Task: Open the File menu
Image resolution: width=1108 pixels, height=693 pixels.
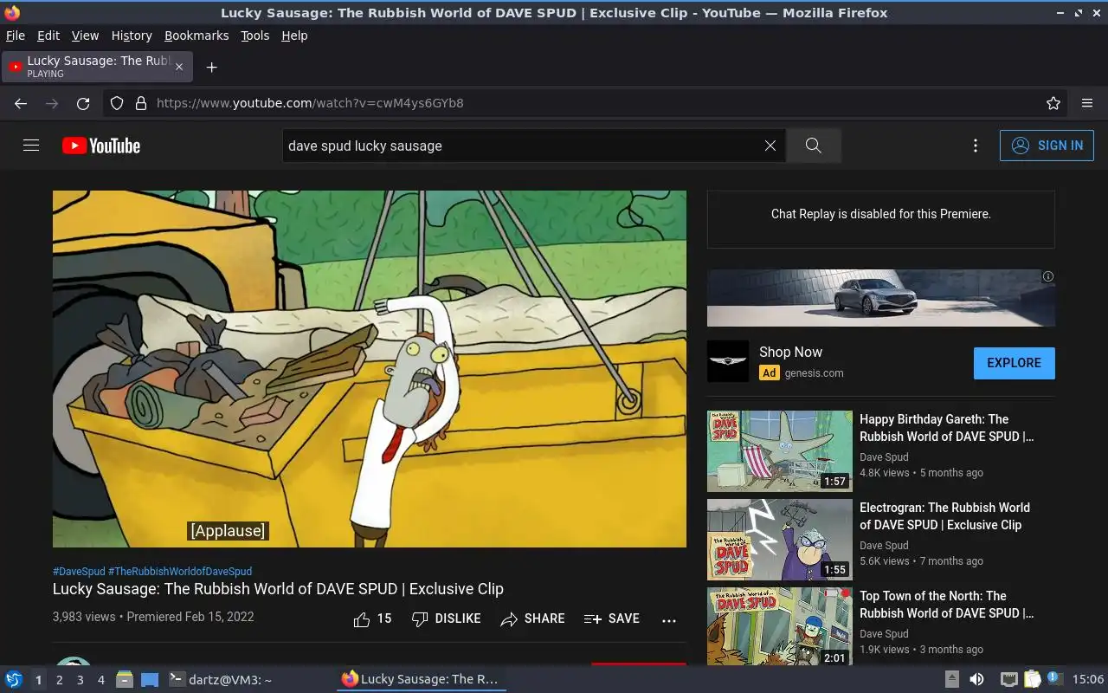Action: coord(16,36)
